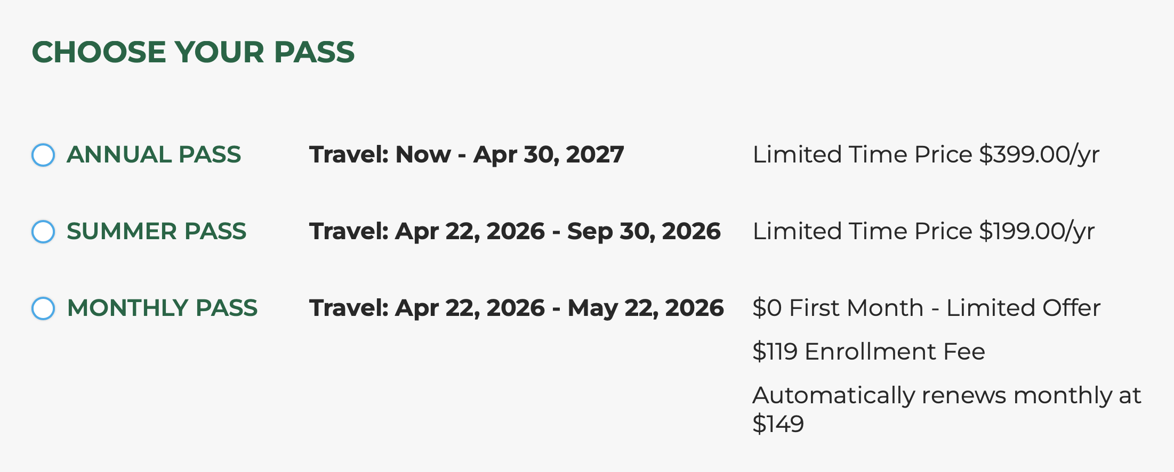1174x472 pixels.
Task: Click the MONTHLY PASS label text
Action: (x=162, y=308)
